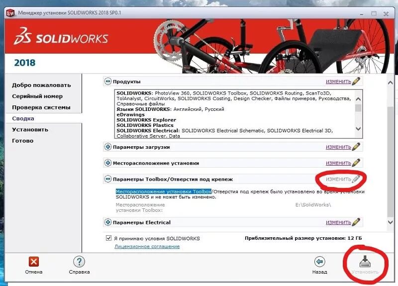Image resolution: width=398 pixels, height=286 pixels.
Task: Click the greyed pencil icon in Toolbox row
Action: (x=356, y=179)
